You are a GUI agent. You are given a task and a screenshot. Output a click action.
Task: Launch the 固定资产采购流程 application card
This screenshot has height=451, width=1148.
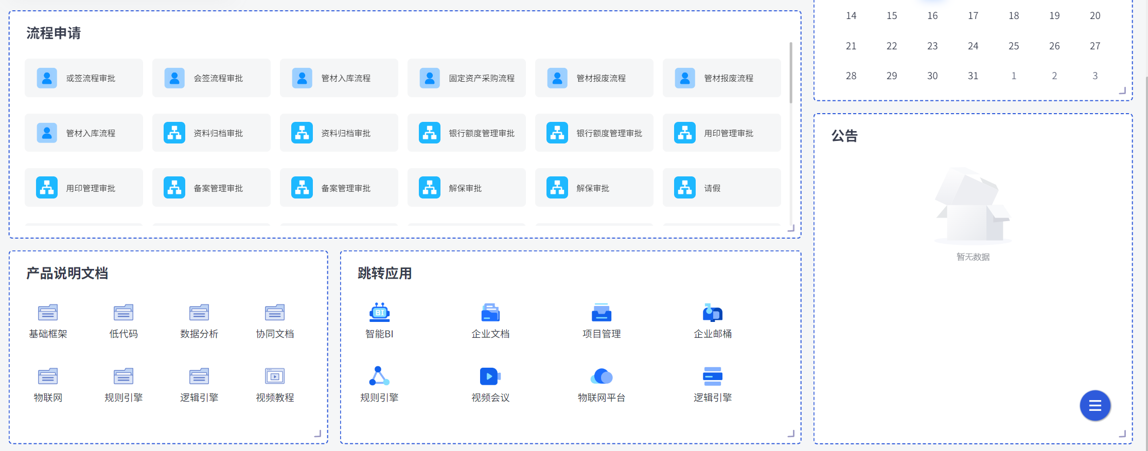[467, 78]
